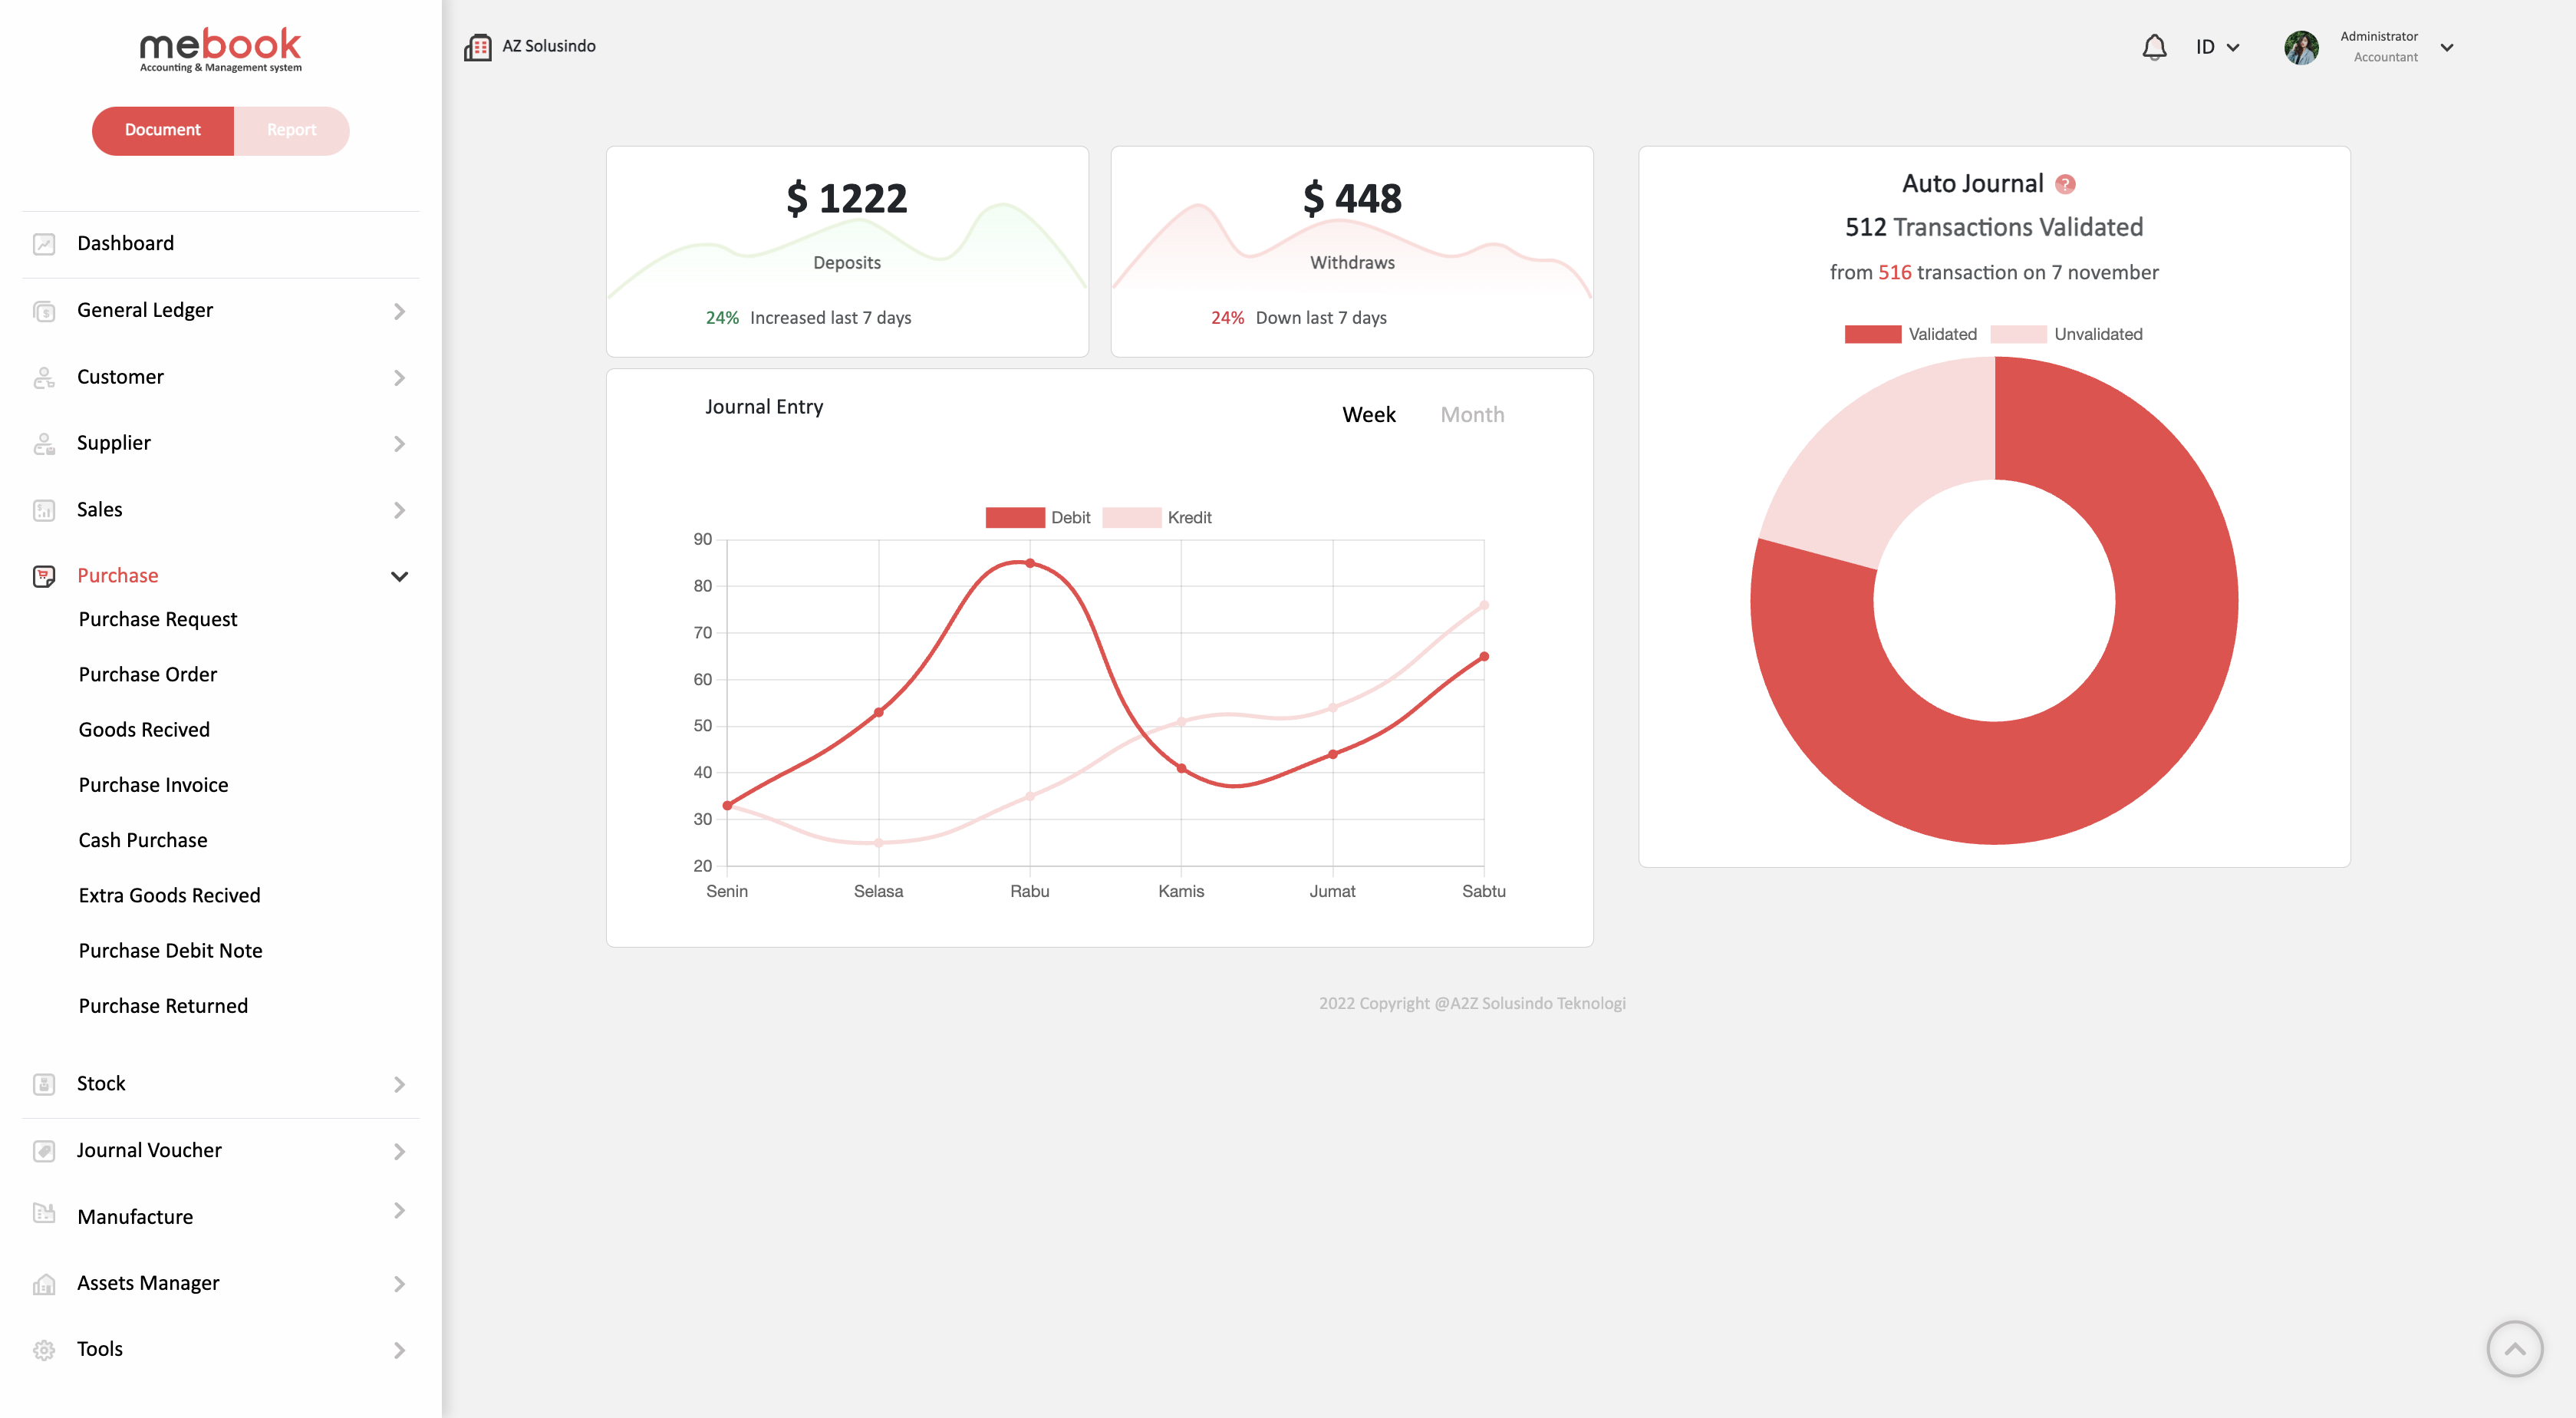Switch Journal Entry chart to Month
This screenshot has height=1418, width=2576.
point(1471,415)
